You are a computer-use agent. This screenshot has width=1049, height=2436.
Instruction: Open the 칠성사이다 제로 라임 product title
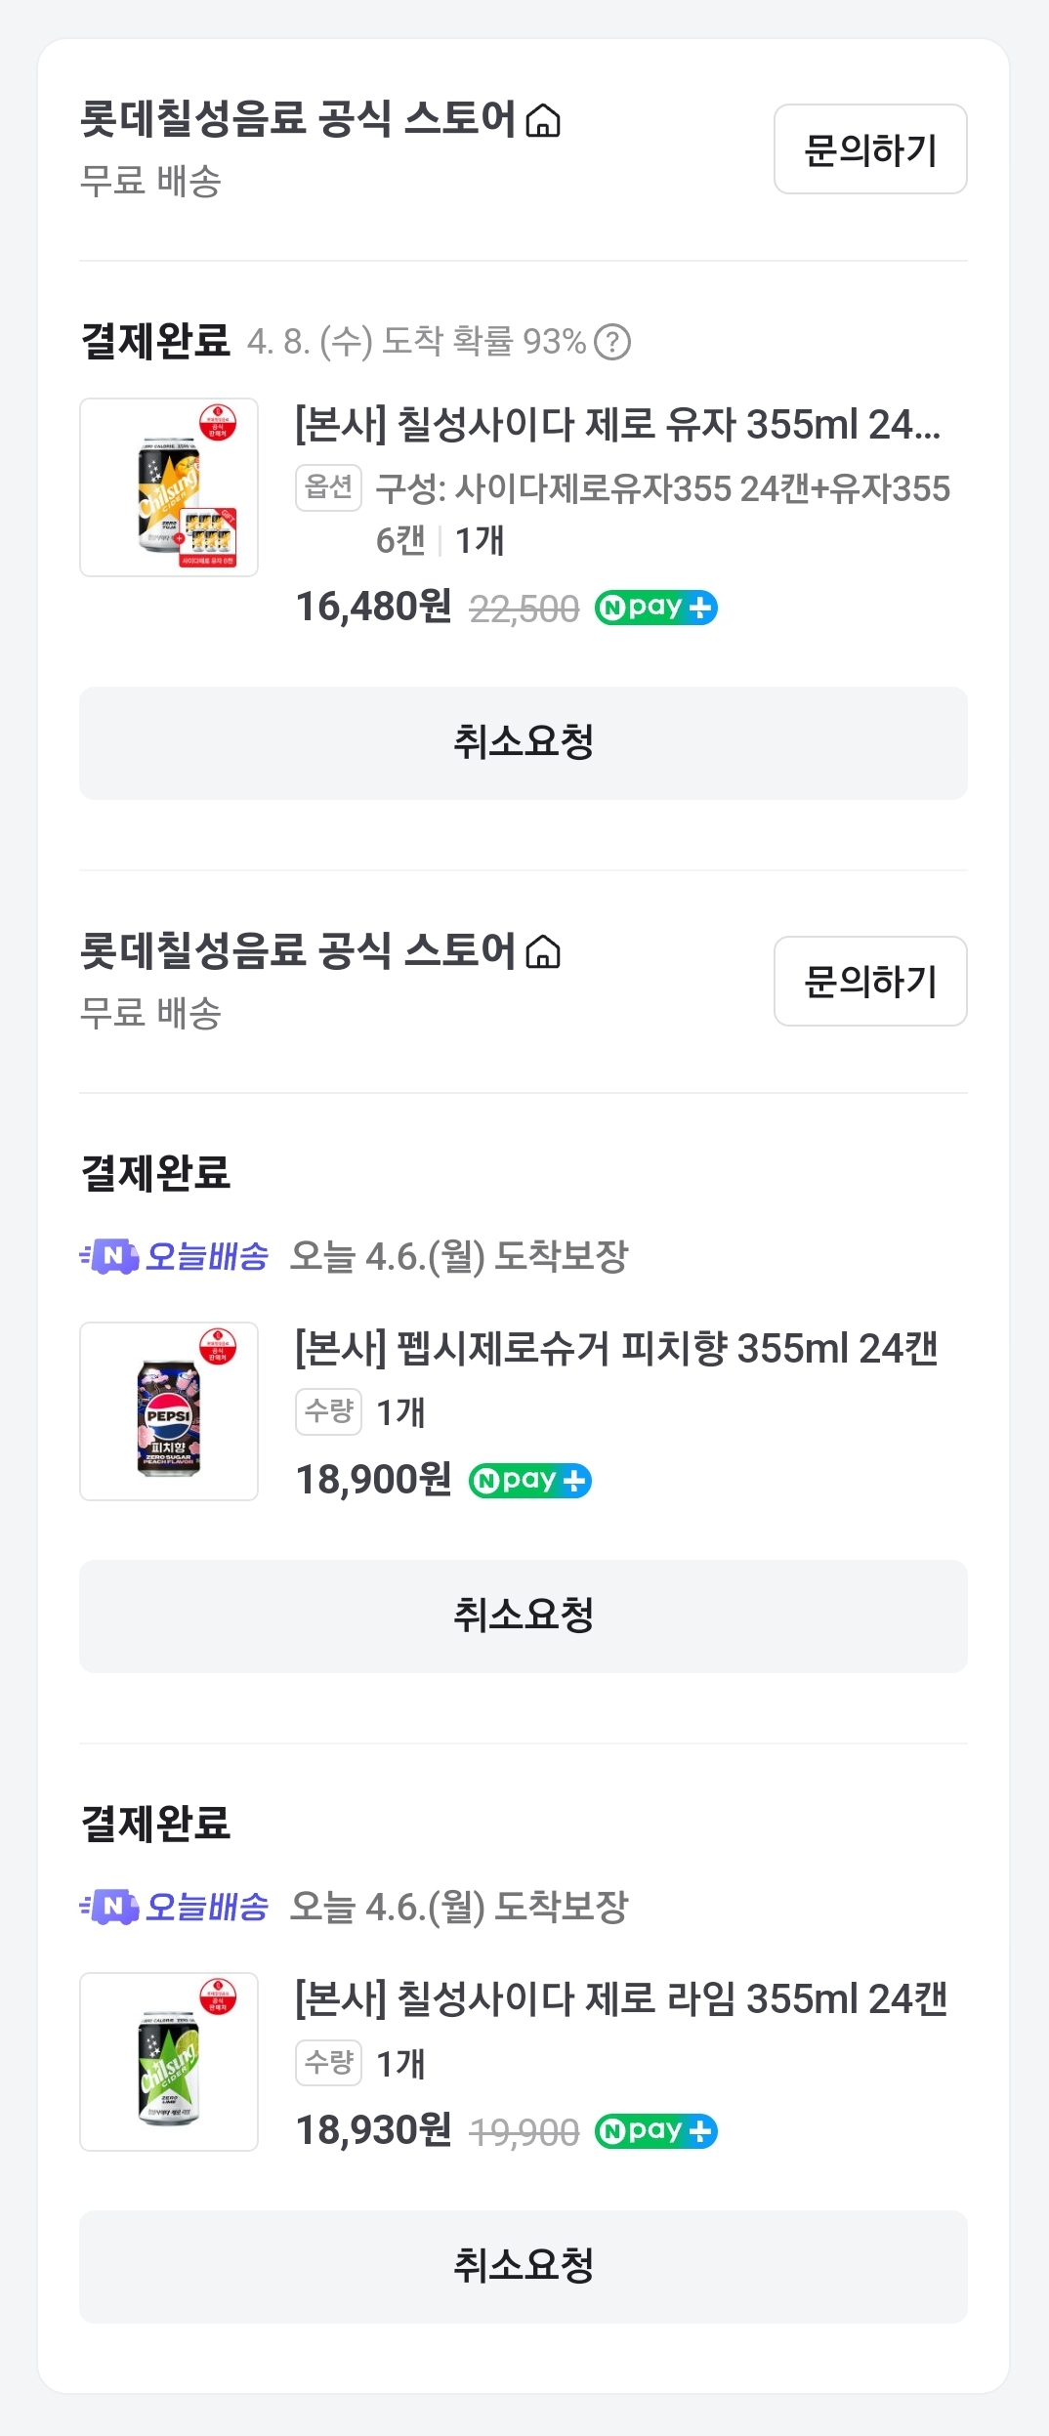[x=621, y=1999]
